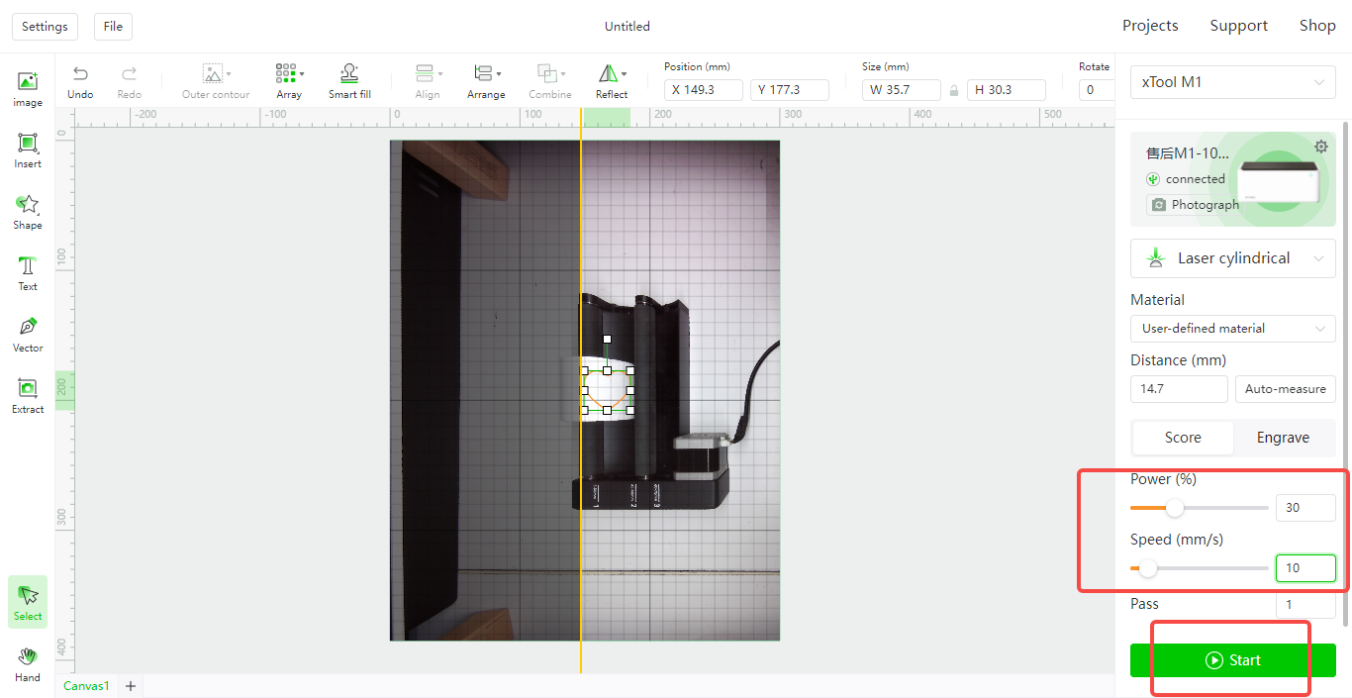
Task: Click the Power percentage slider handle
Action: coord(1174,508)
